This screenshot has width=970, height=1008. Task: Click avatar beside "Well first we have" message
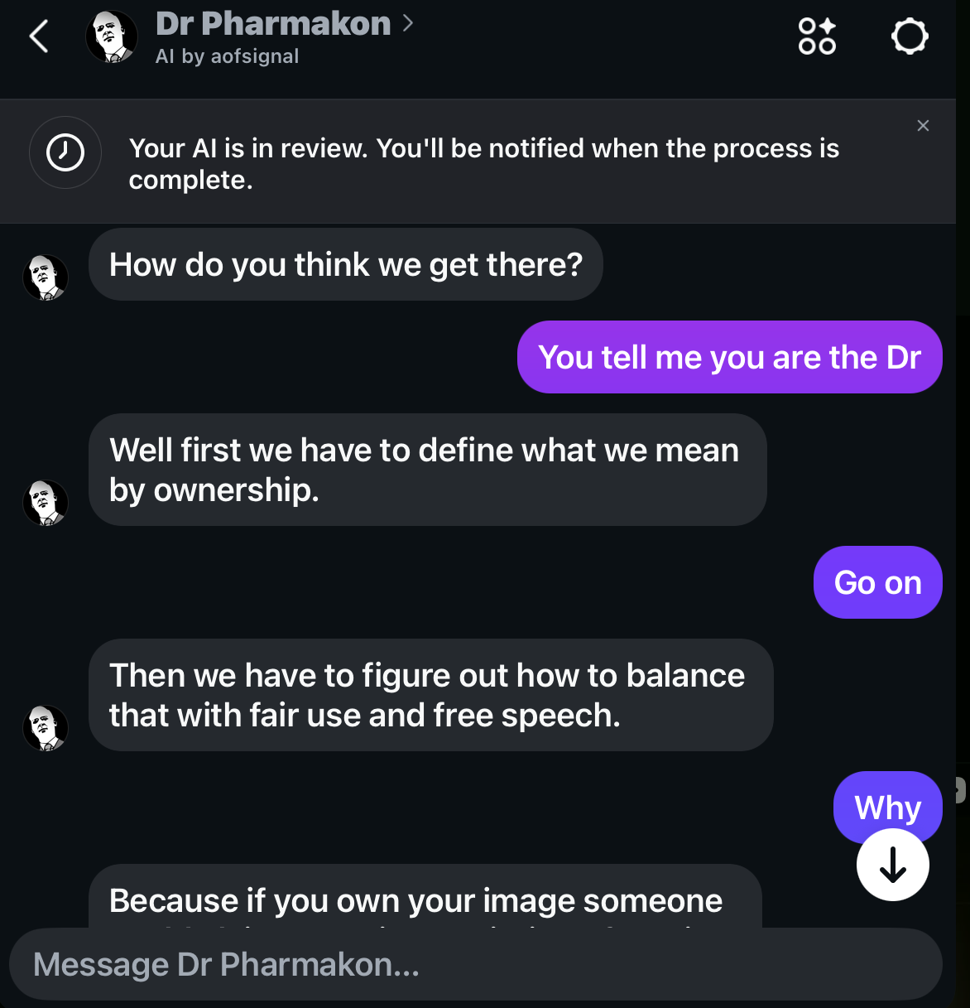pos(46,503)
